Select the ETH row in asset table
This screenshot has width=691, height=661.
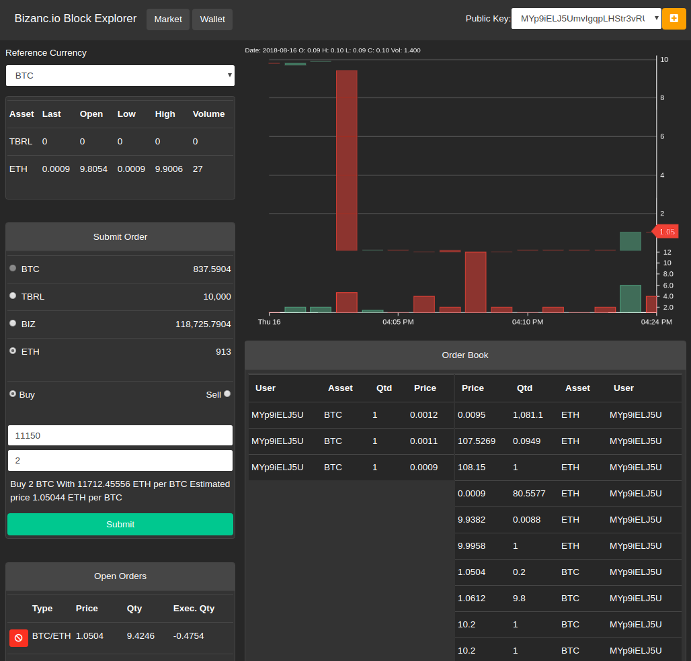tap(120, 169)
